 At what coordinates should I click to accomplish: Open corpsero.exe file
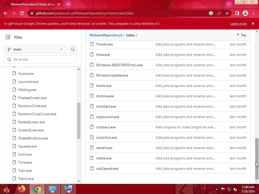[106, 127]
